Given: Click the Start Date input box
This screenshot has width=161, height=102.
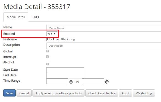Looking at the screenshot, I should point(65,70).
